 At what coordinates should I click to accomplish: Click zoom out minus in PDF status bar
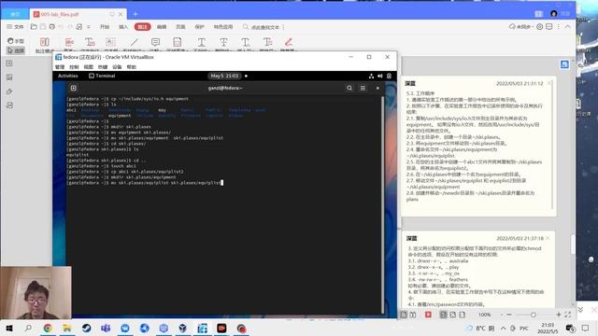click(x=508, y=315)
